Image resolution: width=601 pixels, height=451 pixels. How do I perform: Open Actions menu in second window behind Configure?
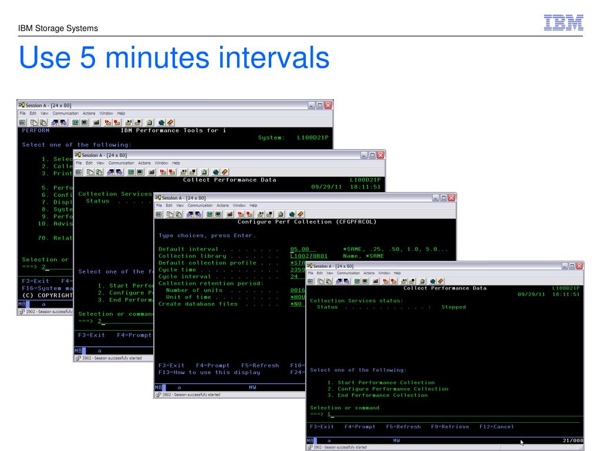point(144,163)
